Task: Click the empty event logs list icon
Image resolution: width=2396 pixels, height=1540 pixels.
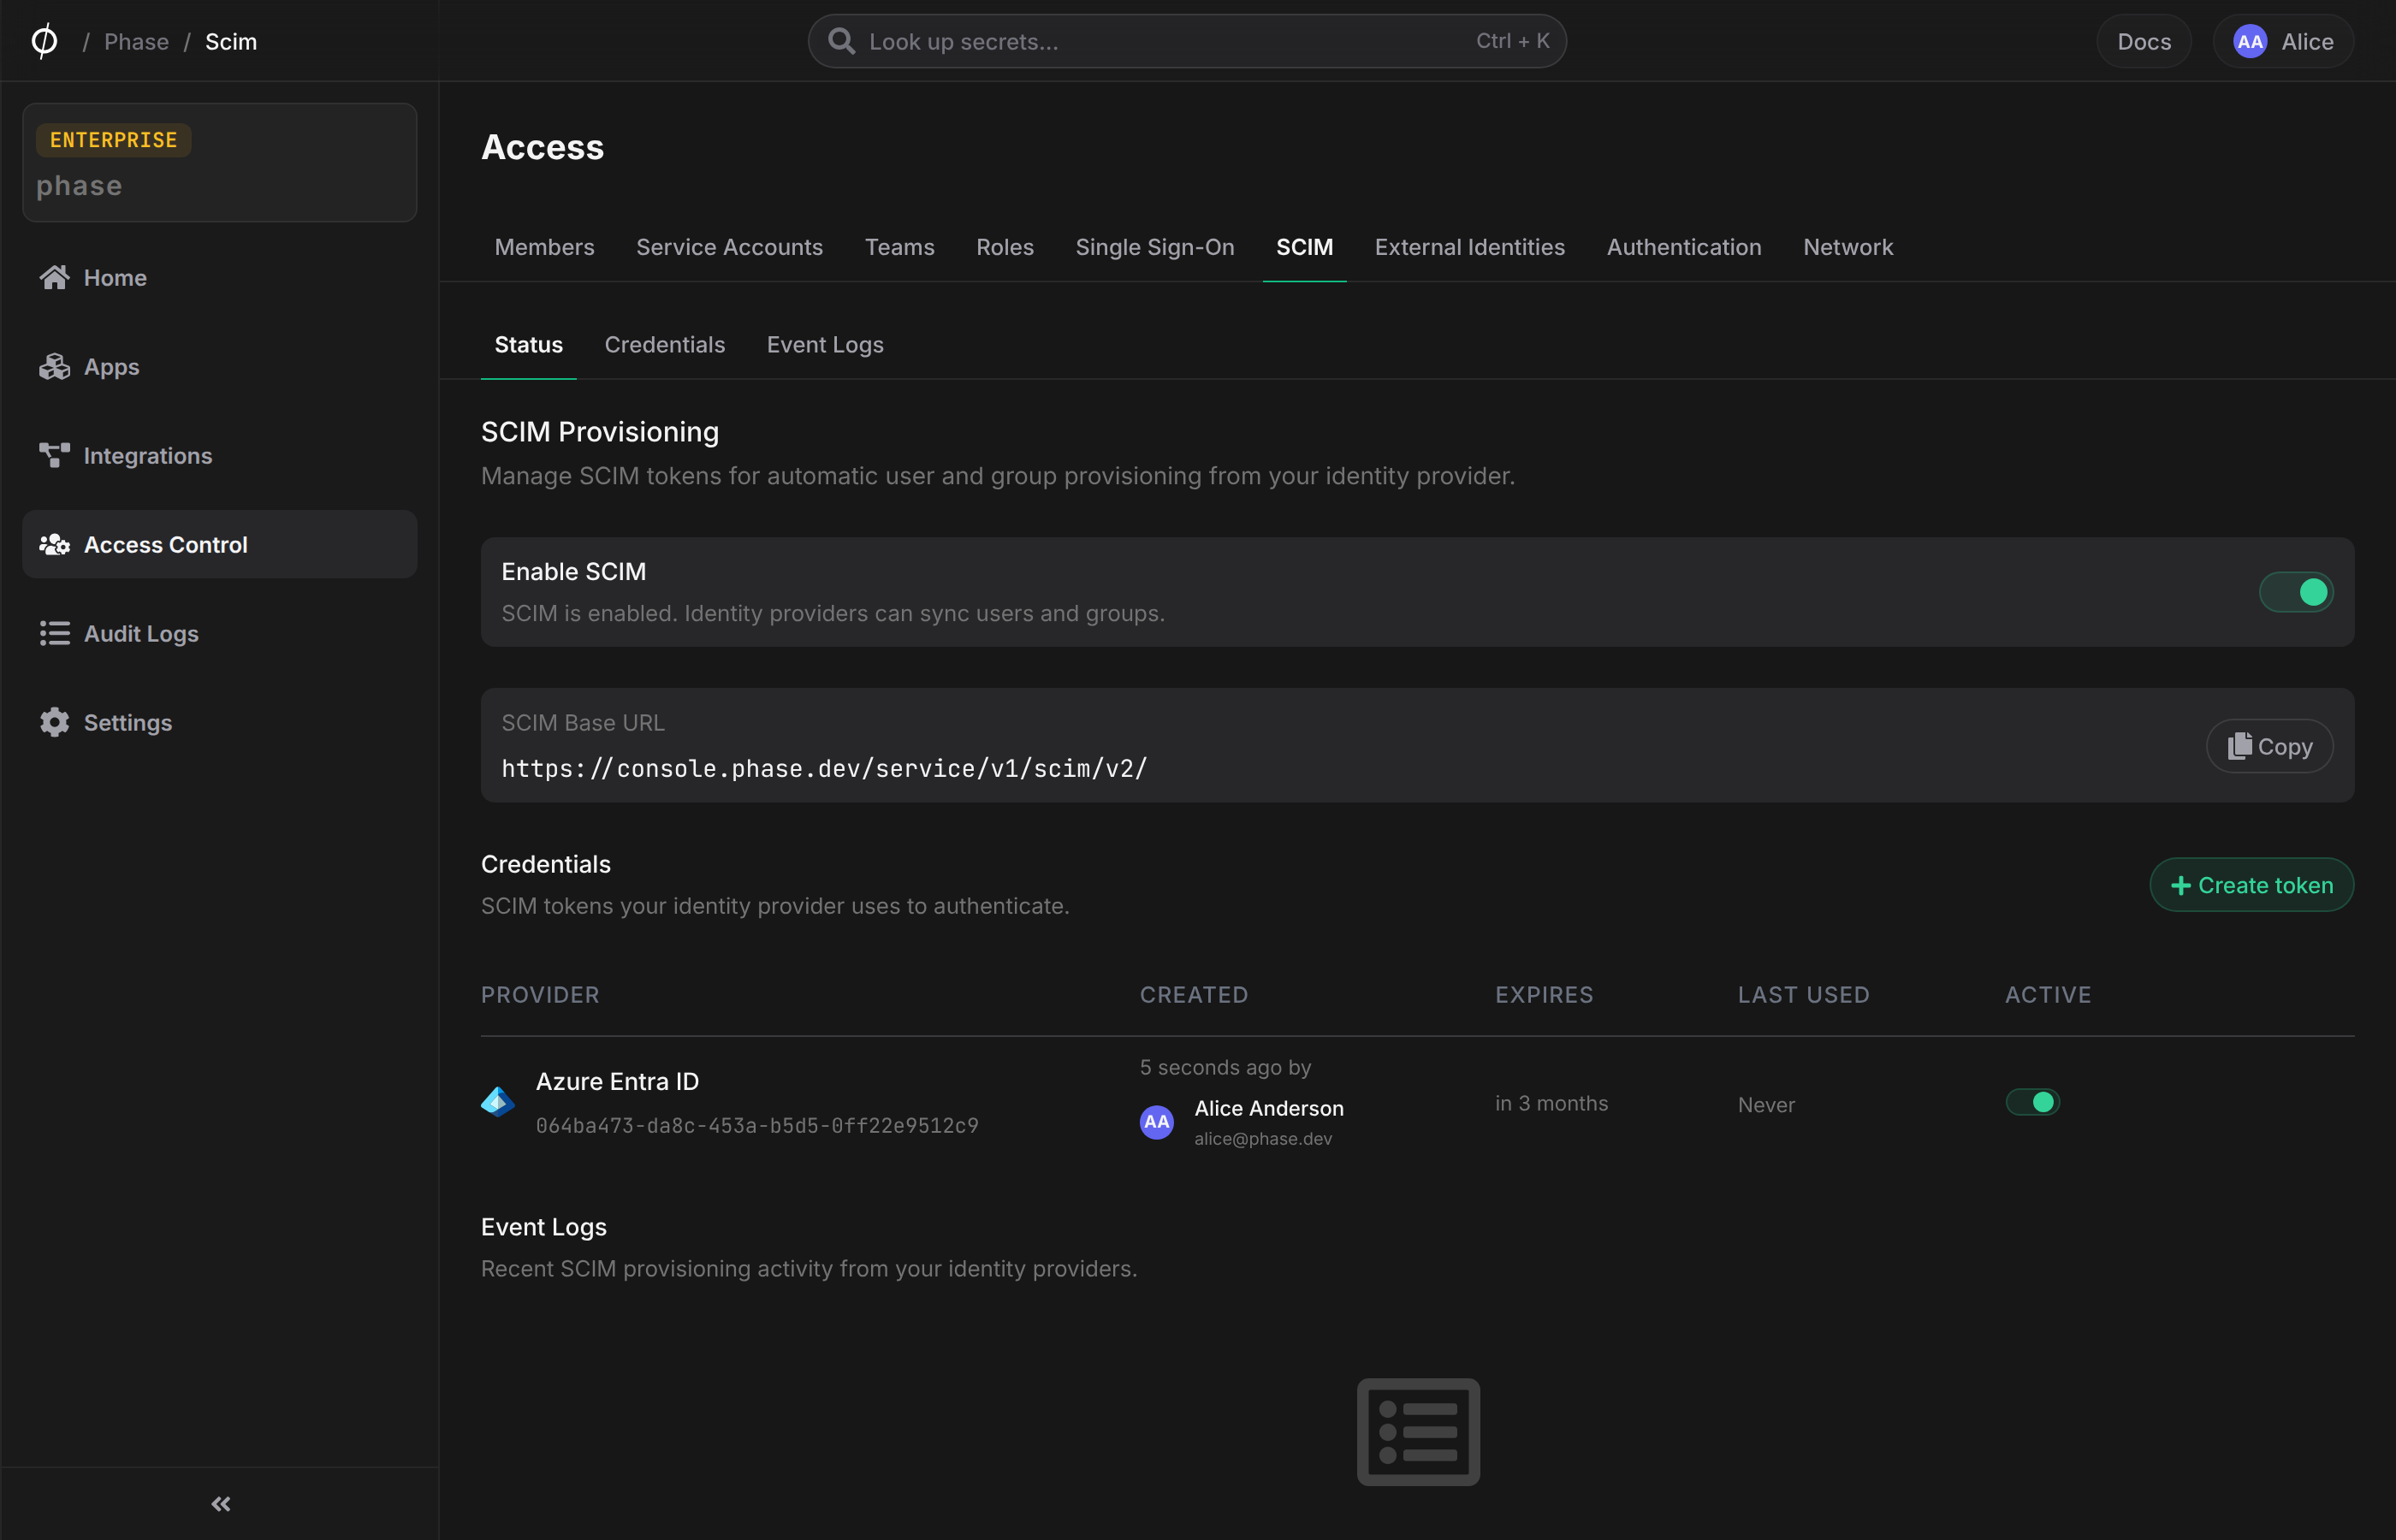Action: [1418, 1431]
